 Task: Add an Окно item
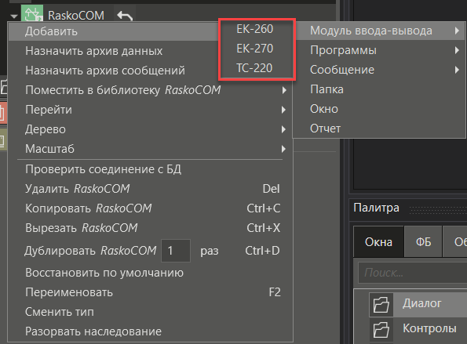[380, 109]
